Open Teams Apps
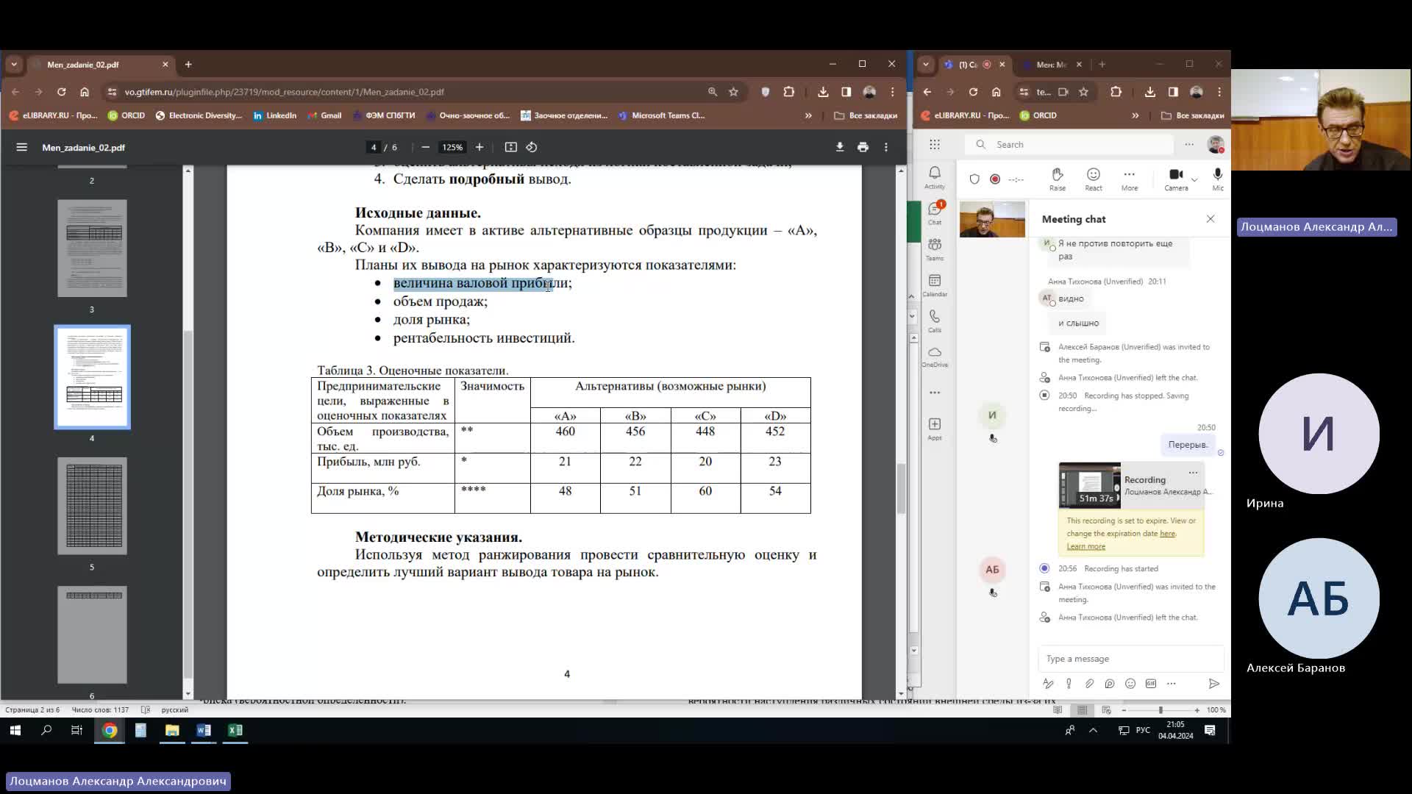The height and width of the screenshot is (794, 1412). [x=935, y=429]
